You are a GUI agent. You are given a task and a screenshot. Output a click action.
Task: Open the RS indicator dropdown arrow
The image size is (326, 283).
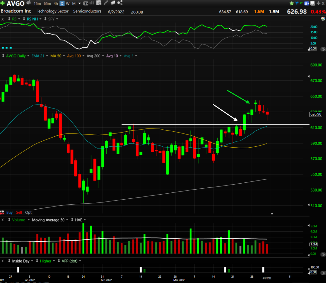[x=19, y=19]
